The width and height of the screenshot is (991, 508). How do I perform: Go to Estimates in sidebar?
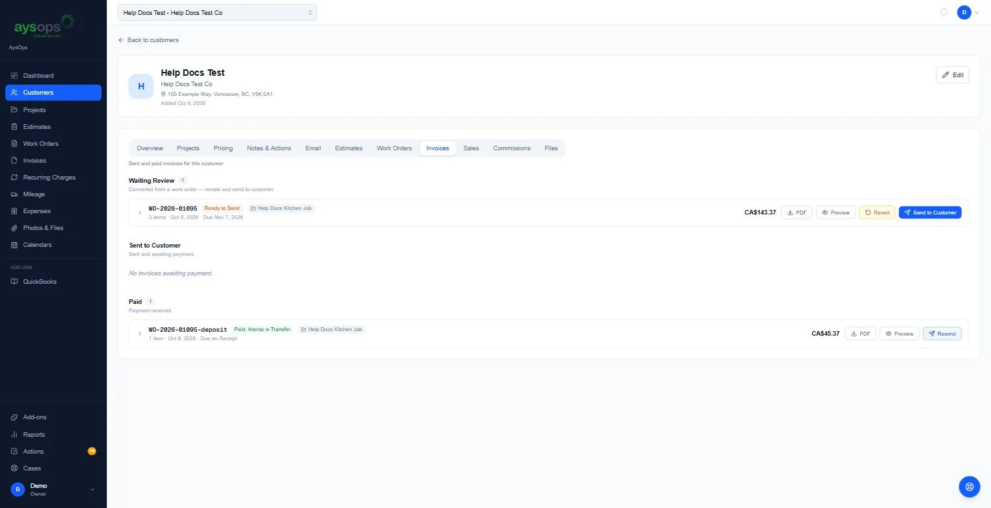tap(53, 127)
